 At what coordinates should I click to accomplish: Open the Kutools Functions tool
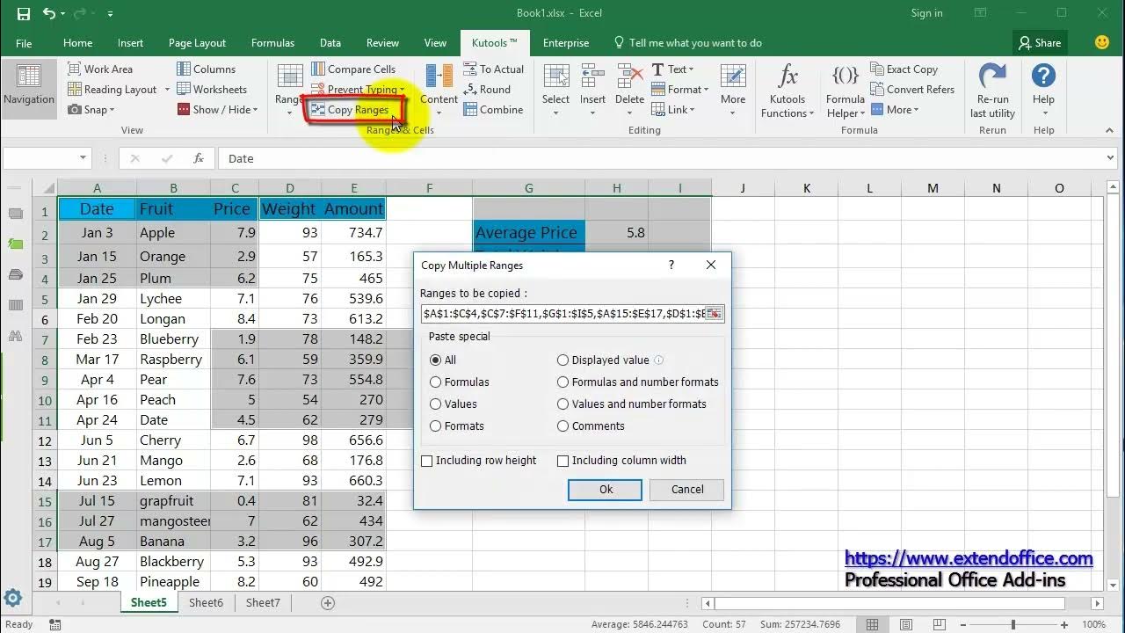(787, 90)
